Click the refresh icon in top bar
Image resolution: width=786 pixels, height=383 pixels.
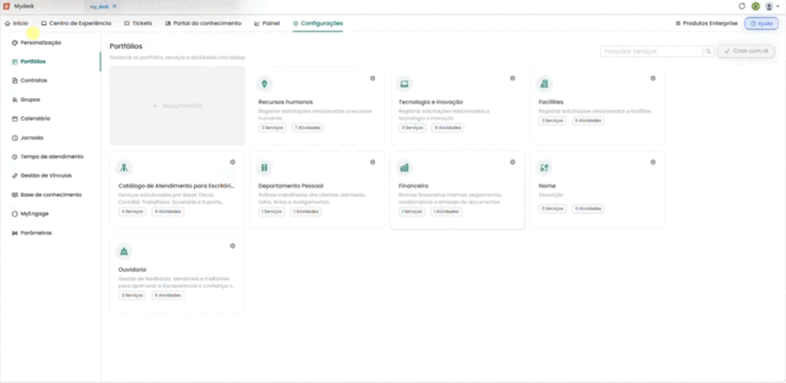tap(742, 6)
